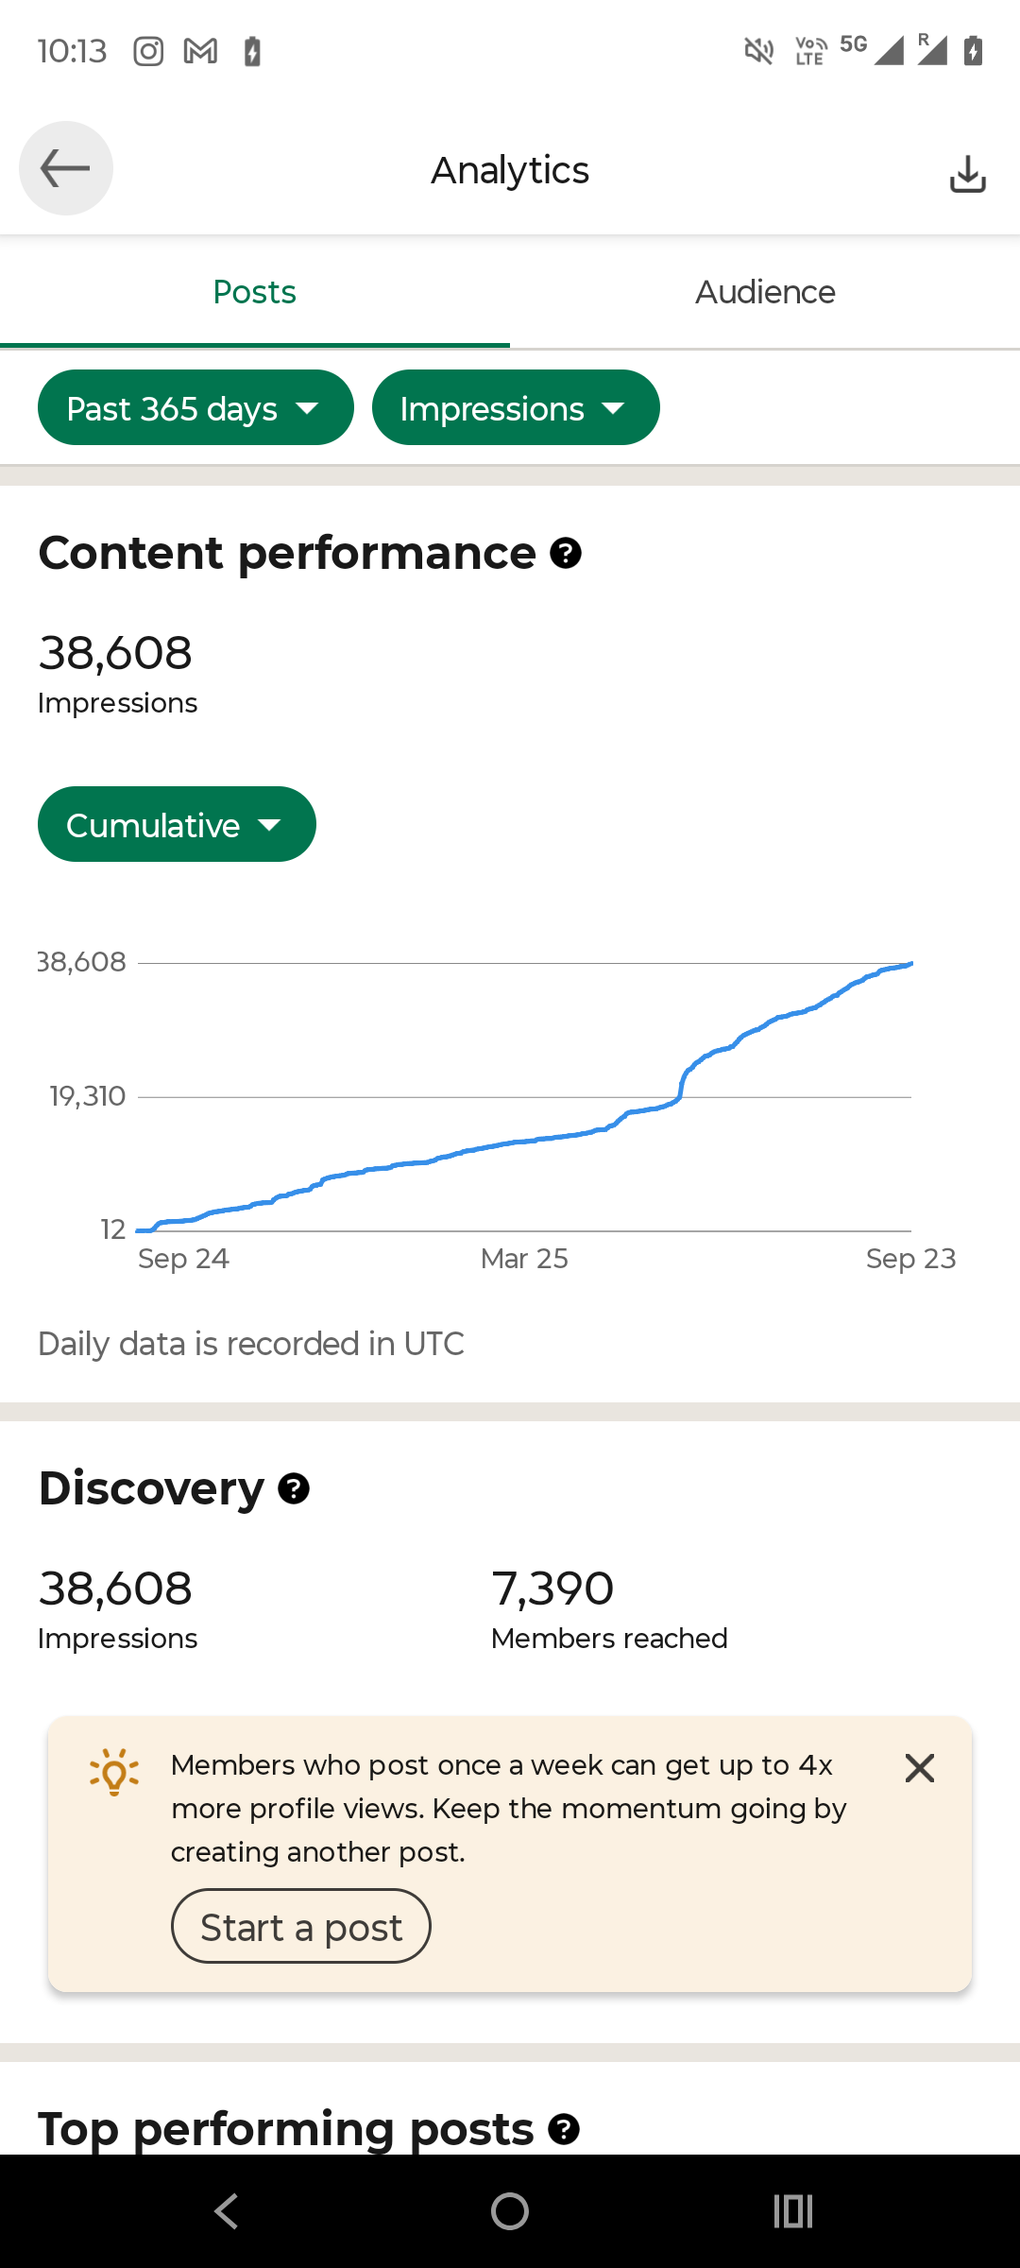Click the Start a post button
This screenshot has height=2268, width=1020.
pyautogui.click(x=300, y=1927)
